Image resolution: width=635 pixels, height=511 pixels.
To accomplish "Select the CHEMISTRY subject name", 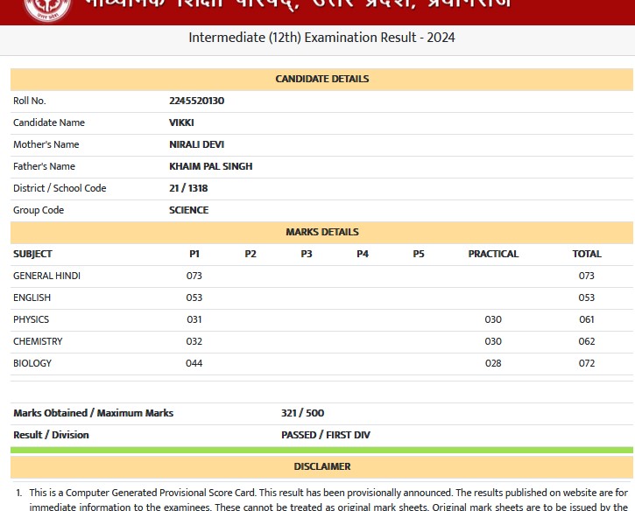I will (x=38, y=341).
